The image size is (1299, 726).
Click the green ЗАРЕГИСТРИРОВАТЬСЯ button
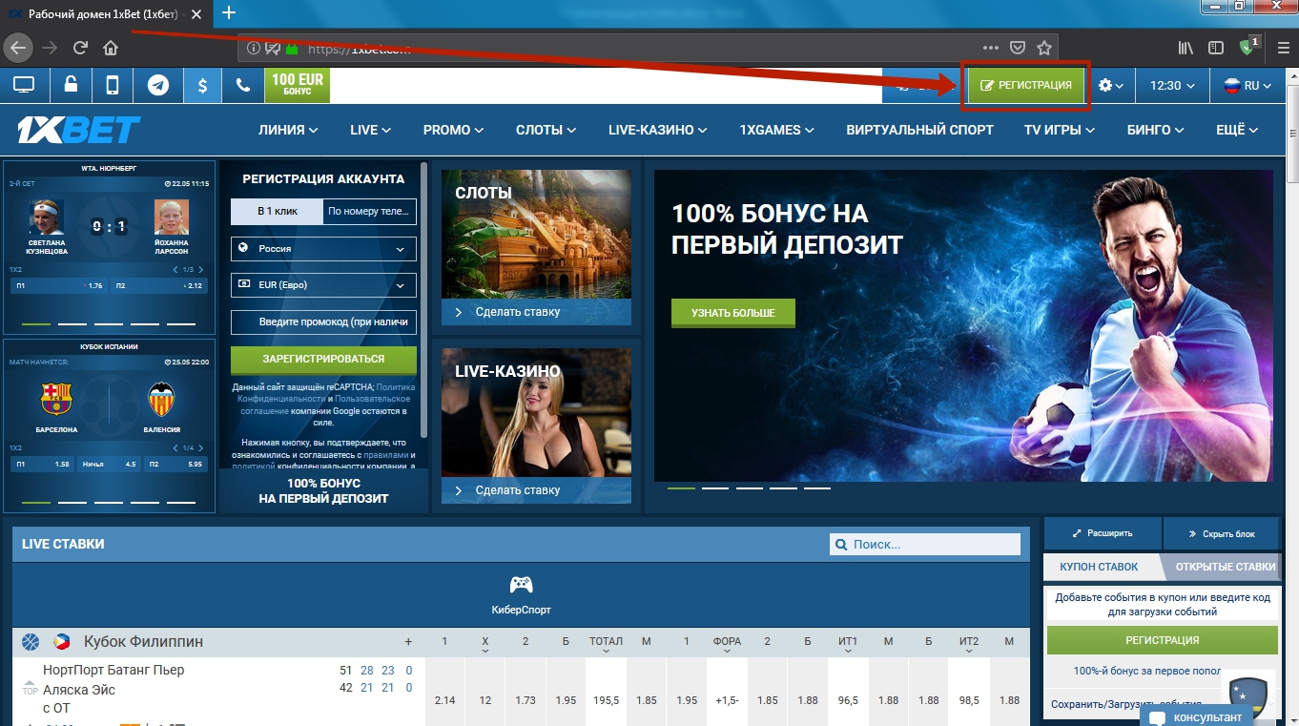point(323,360)
